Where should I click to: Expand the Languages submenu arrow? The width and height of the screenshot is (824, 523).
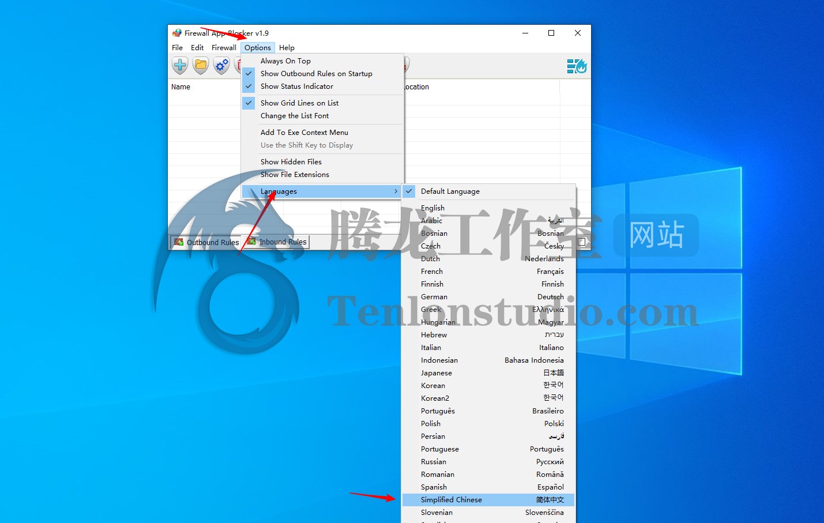396,191
